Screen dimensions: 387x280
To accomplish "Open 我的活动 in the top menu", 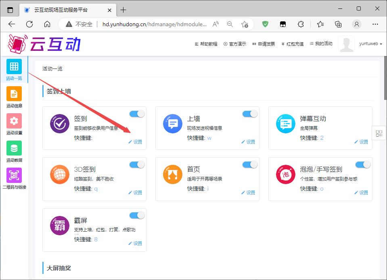I will 321,44.
